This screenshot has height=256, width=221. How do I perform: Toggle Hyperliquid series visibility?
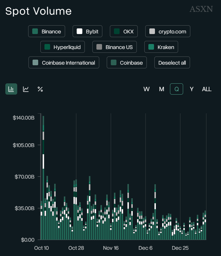point(63,47)
